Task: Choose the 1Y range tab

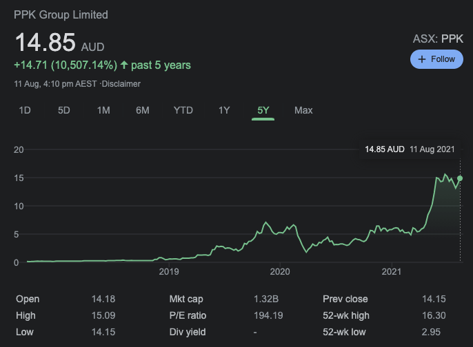Action: [224, 110]
